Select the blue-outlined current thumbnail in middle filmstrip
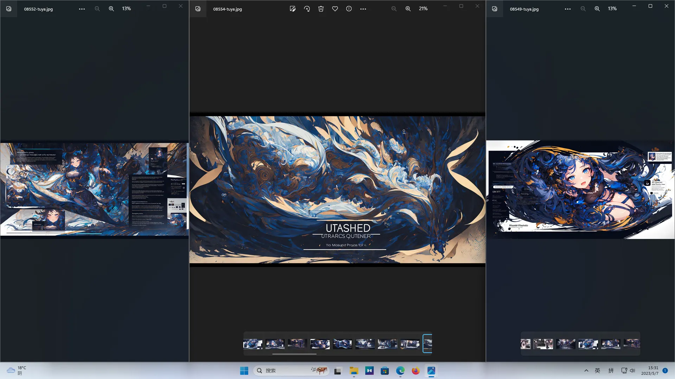 pos(427,344)
